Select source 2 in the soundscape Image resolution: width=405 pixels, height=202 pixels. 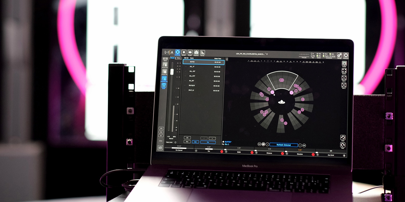coord(269,89)
